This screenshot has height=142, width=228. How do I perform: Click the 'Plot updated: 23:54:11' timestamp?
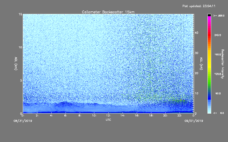click(199, 6)
